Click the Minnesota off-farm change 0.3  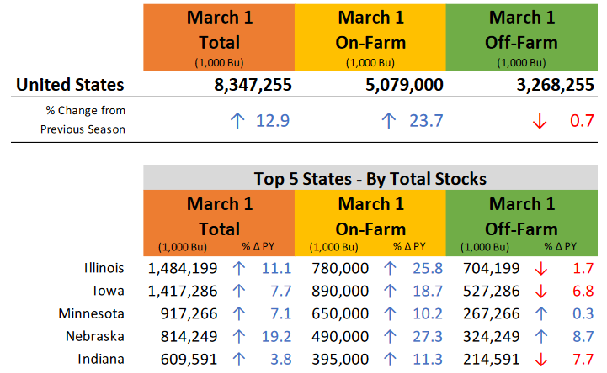click(x=583, y=314)
